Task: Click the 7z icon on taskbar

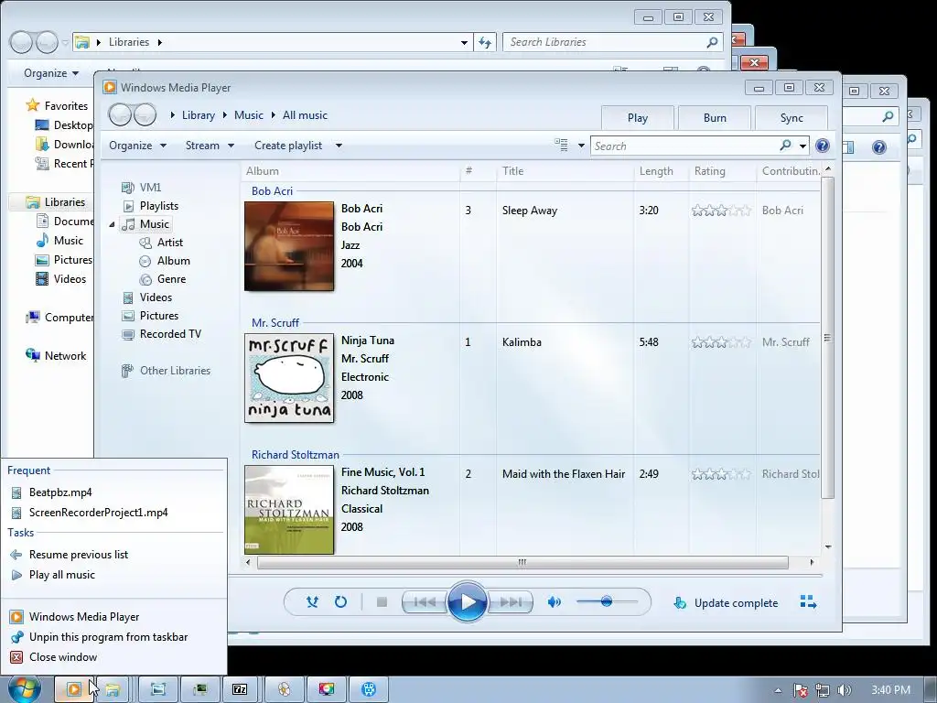Action: click(240, 689)
